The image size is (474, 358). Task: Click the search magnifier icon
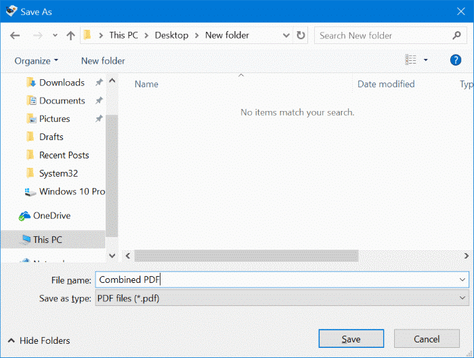(457, 35)
